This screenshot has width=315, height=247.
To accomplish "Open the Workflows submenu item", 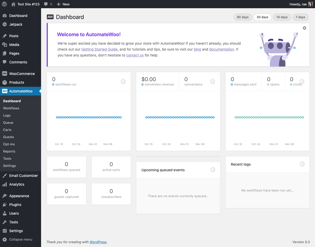I will pyautogui.click(x=21, y=108).
